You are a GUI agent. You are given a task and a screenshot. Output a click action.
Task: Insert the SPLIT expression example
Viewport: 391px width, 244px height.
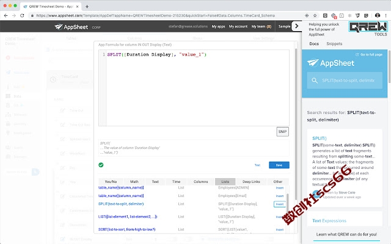tap(280, 204)
